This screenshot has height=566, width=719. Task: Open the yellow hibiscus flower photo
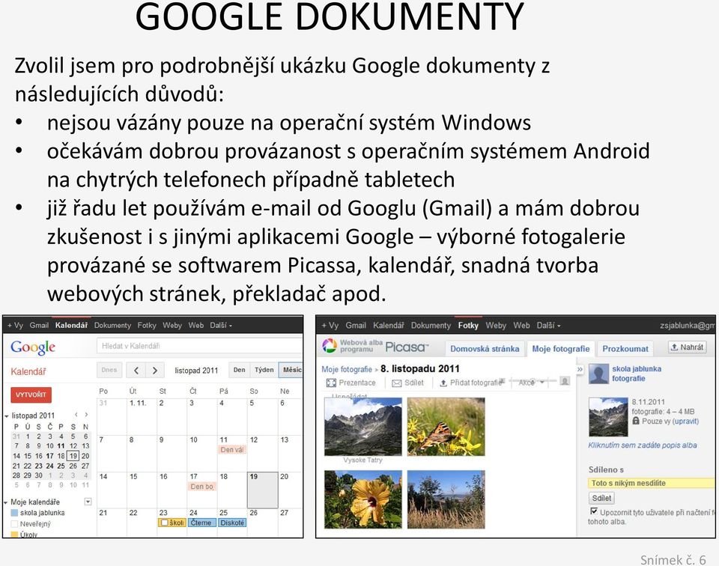pos(363,499)
